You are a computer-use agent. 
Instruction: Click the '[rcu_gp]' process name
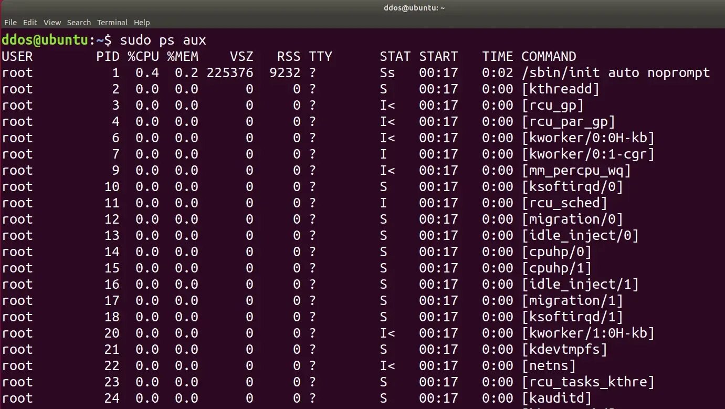(553, 105)
